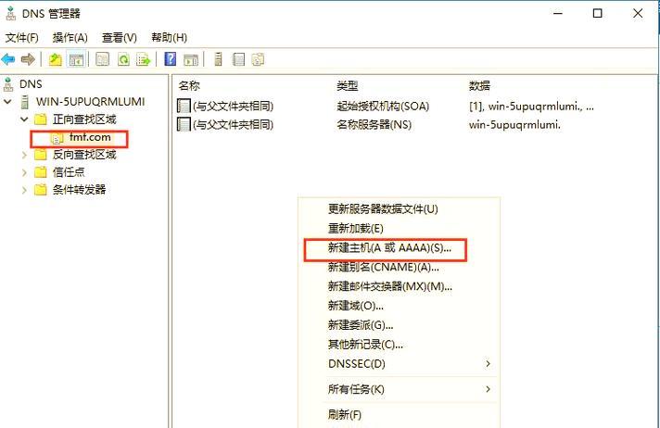Click NS data 'win-5upuqrmlumi.'
Viewport: 660px width, 428px height.
tap(514, 124)
